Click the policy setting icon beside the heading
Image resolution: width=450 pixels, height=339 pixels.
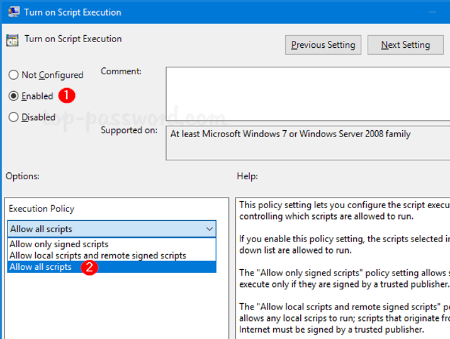[x=13, y=40]
